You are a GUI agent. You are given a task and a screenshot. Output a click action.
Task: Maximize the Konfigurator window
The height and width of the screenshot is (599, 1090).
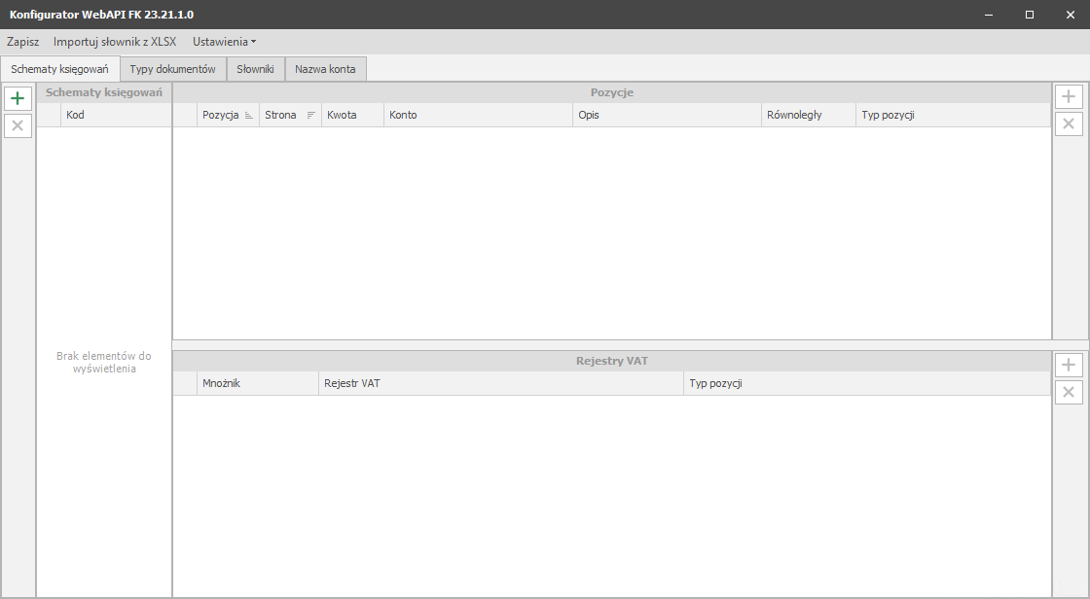(1030, 15)
